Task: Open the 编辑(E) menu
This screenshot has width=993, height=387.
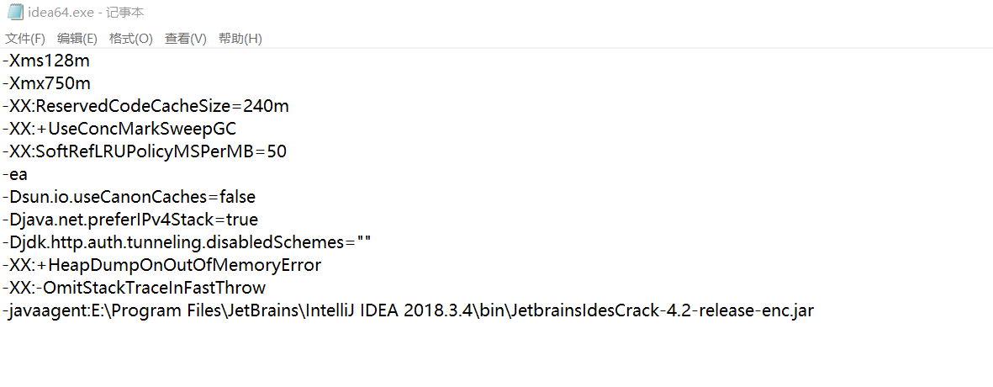Action: click(77, 39)
